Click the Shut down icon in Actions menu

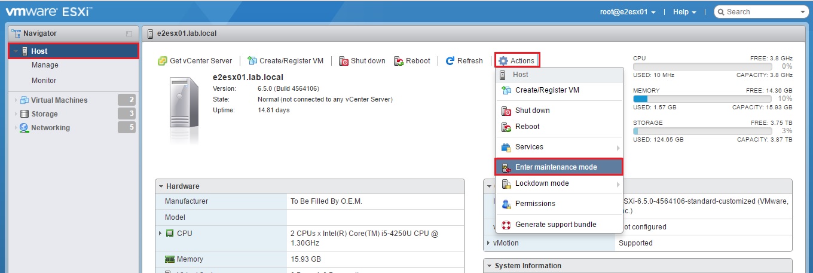[506, 111]
